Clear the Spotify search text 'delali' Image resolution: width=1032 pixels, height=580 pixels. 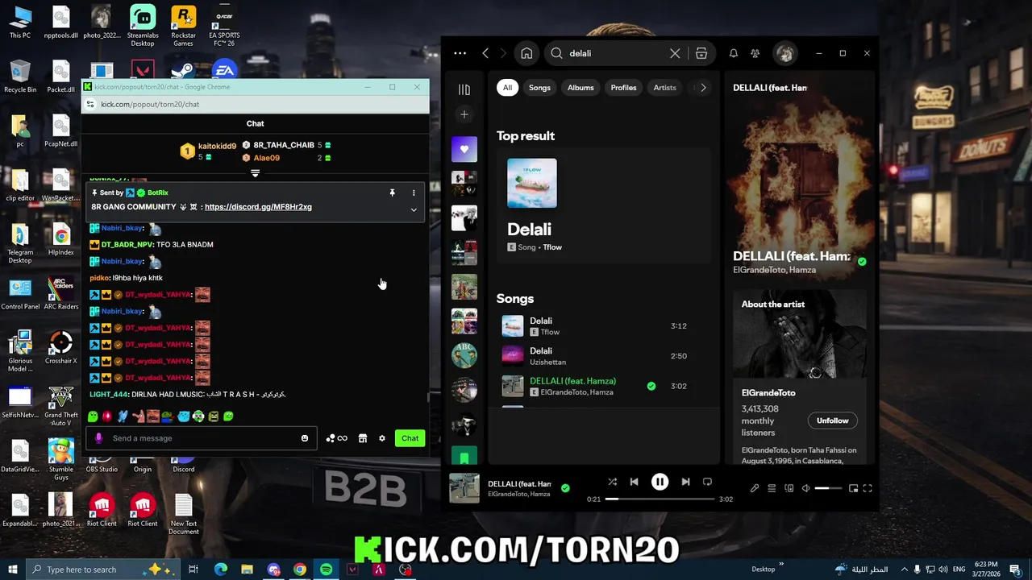675,53
